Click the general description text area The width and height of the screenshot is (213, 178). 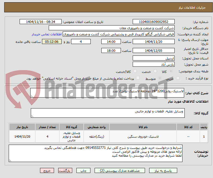pos(107,93)
